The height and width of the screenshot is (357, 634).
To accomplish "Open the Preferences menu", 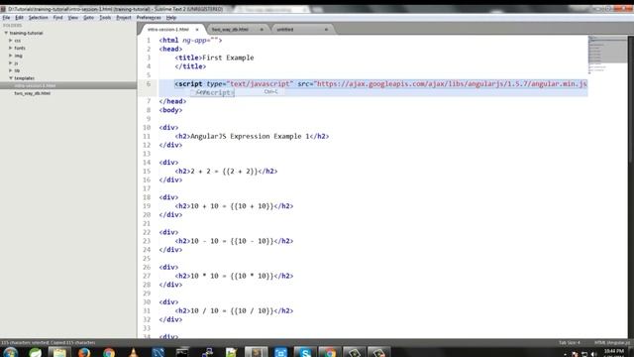I will [149, 18].
